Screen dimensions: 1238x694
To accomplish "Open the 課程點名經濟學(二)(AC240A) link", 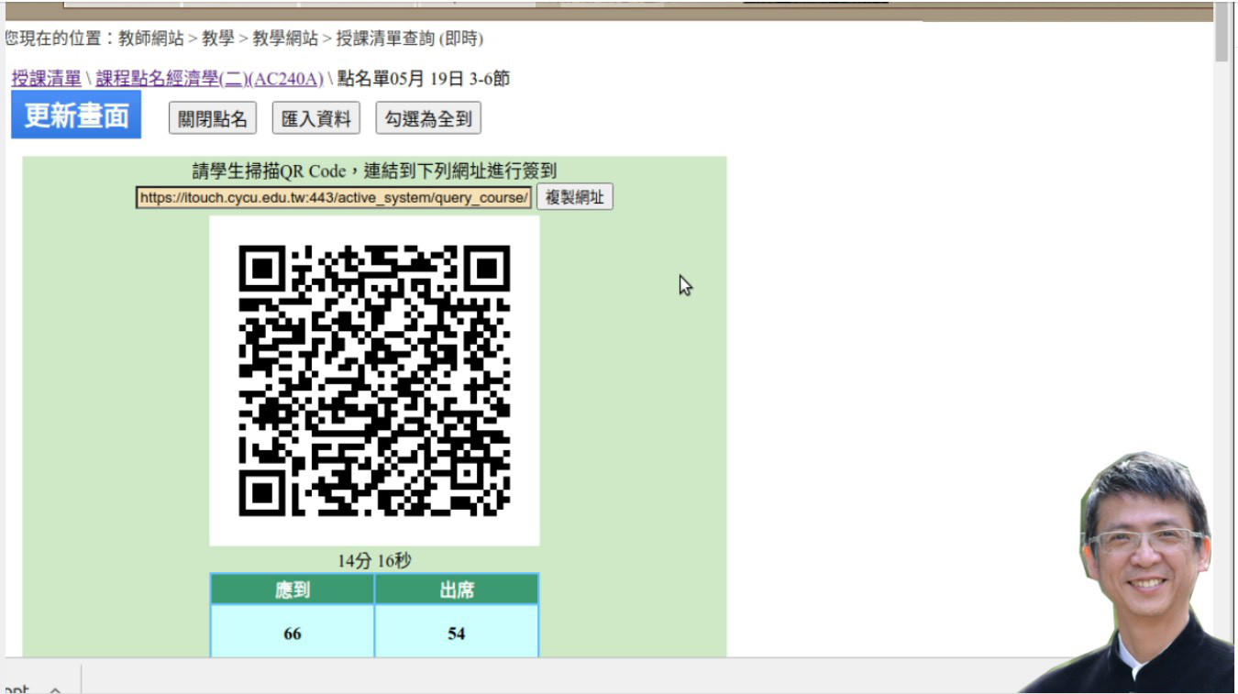I will coord(209,79).
